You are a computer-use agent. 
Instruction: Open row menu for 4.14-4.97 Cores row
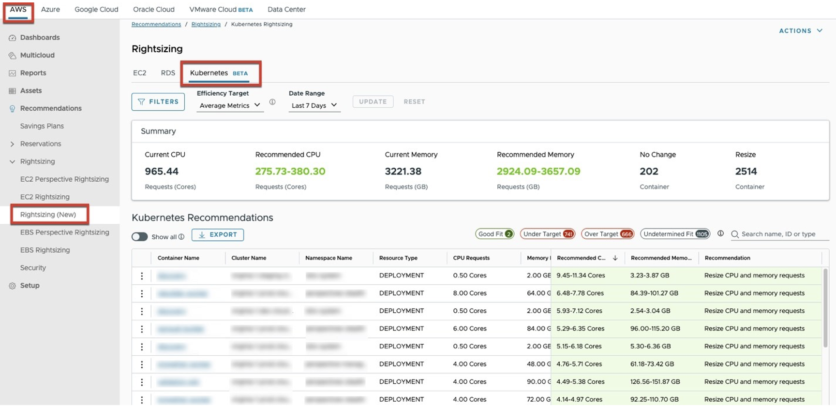click(142, 400)
